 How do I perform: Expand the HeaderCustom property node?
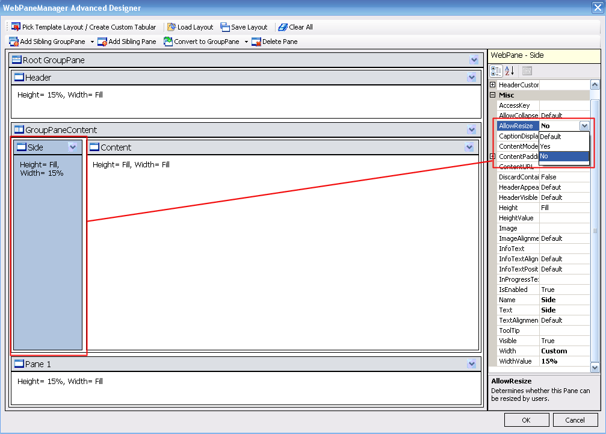coord(493,85)
